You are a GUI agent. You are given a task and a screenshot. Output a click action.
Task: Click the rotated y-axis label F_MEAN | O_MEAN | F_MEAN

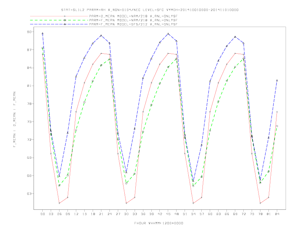coord(14,120)
